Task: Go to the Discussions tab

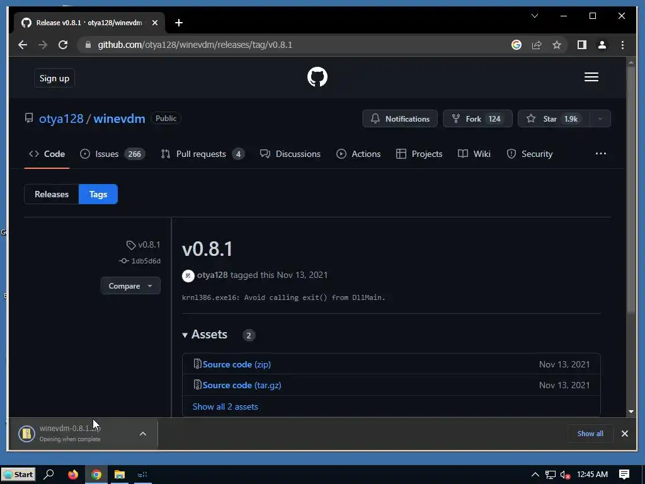Action: 290,154
